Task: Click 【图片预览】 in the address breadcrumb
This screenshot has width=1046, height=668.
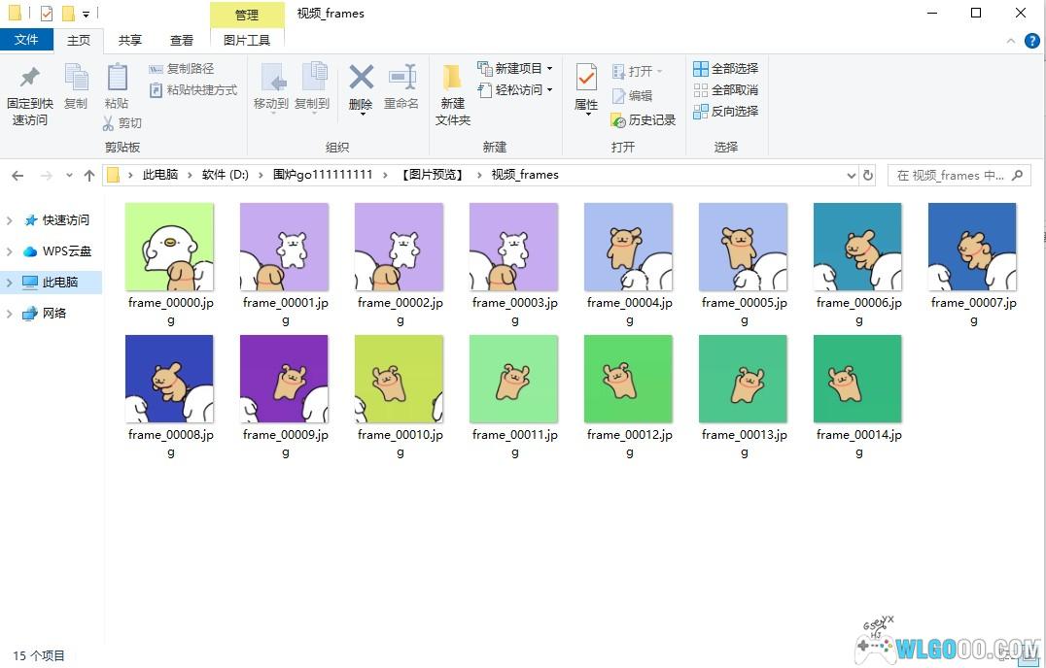Action: (432, 176)
